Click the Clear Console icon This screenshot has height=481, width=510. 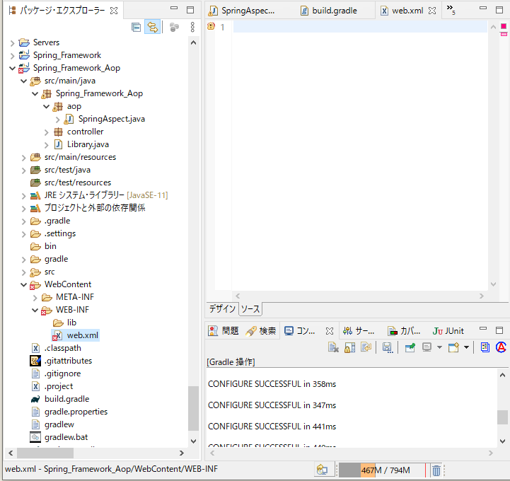tap(333, 347)
